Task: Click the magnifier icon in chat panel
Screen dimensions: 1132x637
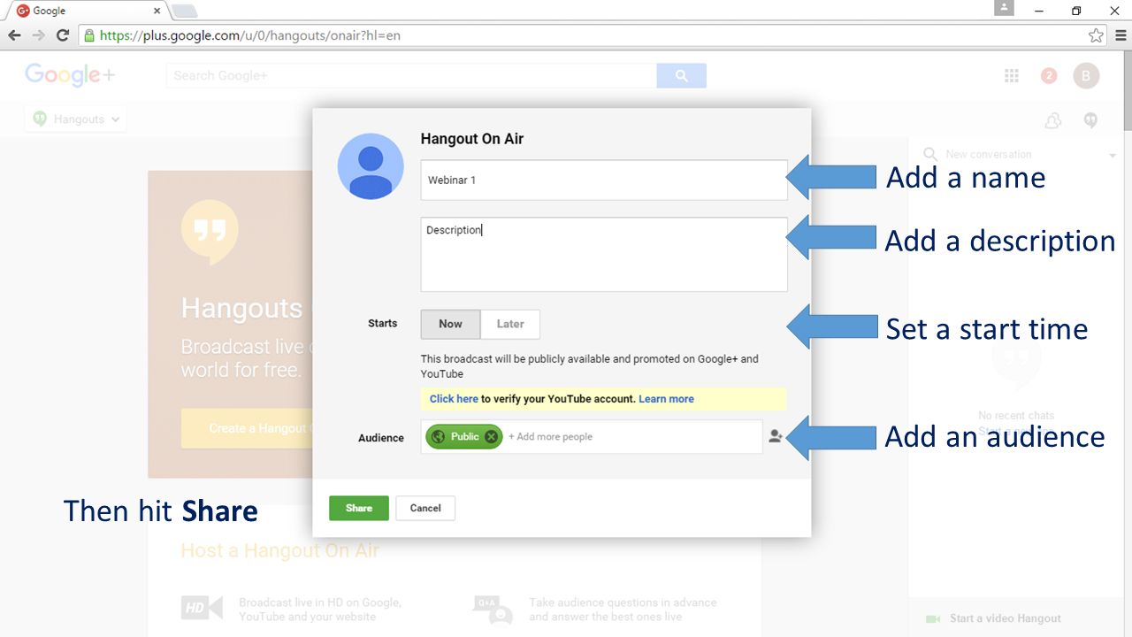Action: 930,154
